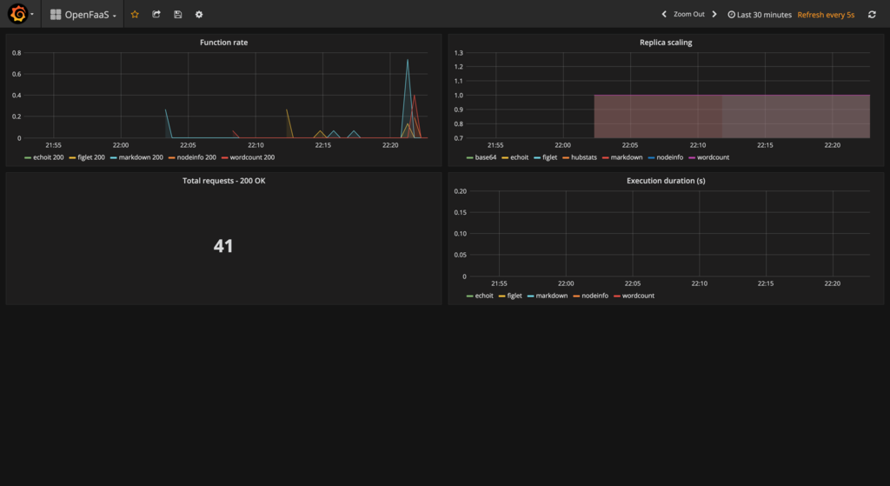Toggle markdown series in Replica scaling legend
The width and height of the screenshot is (890, 486).
click(622, 157)
